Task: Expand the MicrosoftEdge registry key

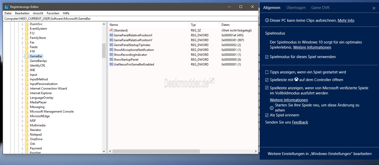Action: click(22, 116)
